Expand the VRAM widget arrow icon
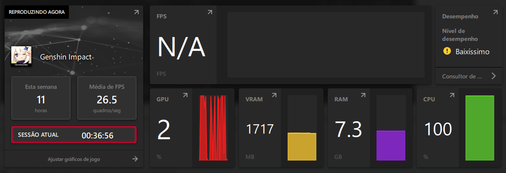The width and height of the screenshot is (506, 173). [x=274, y=95]
